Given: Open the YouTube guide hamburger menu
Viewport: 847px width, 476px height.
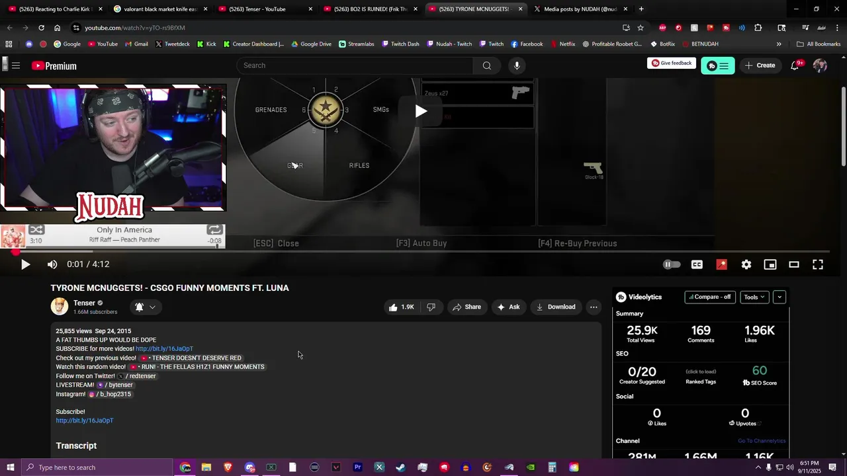Looking at the screenshot, I should (16, 65).
